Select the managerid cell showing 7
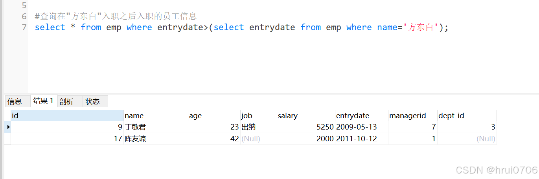Viewport: 539px width, 179px height. [413, 127]
